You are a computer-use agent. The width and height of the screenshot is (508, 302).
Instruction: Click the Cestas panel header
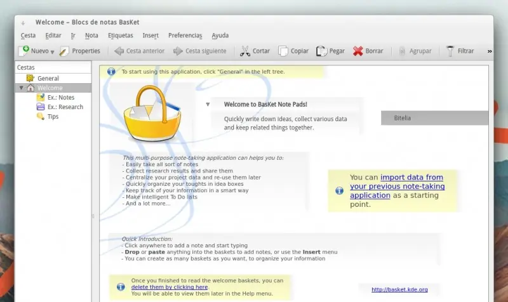point(53,67)
